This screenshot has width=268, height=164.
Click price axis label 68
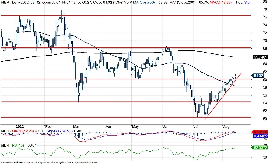[265, 48]
